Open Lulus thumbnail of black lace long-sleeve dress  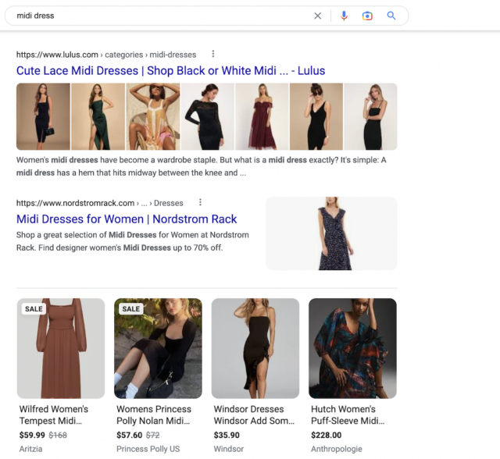click(208, 116)
